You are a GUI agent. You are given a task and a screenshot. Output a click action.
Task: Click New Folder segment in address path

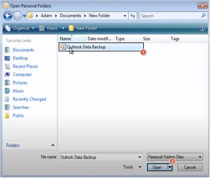100,16
